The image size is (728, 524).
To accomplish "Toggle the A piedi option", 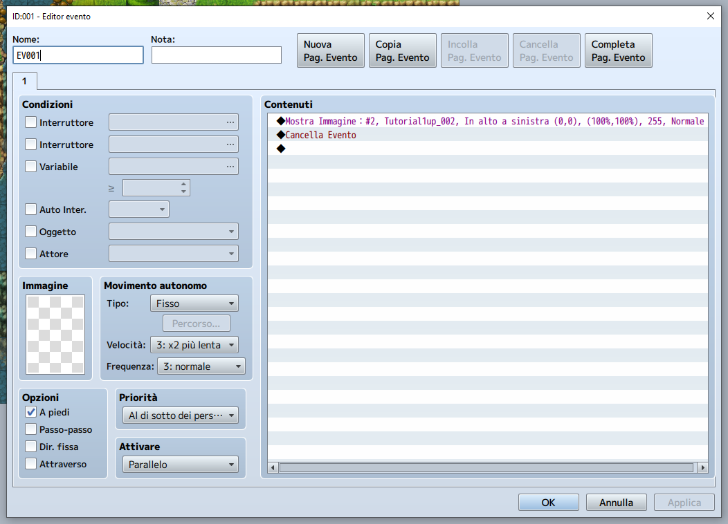I will tap(31, 412).
